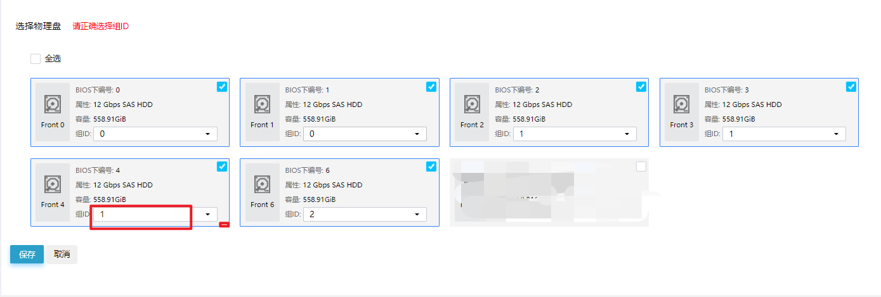Open the highlighted 组ID dropdown for Front 4
This screenshot has width=881, height=297.
(155, 215)
